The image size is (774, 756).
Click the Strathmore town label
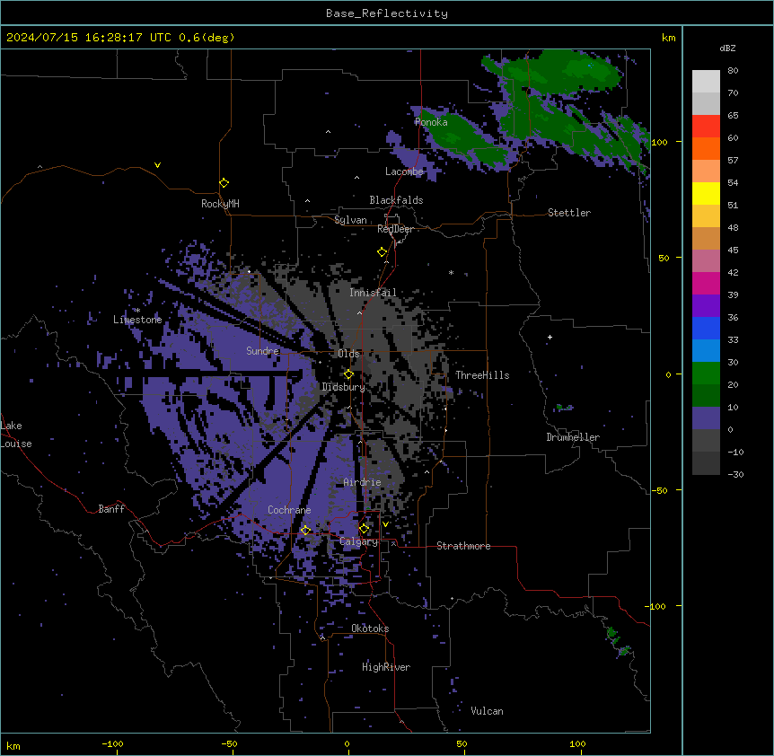pos(463,546)
